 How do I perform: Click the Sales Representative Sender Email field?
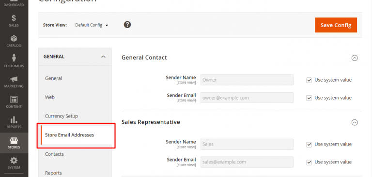(x=247, y=162)
